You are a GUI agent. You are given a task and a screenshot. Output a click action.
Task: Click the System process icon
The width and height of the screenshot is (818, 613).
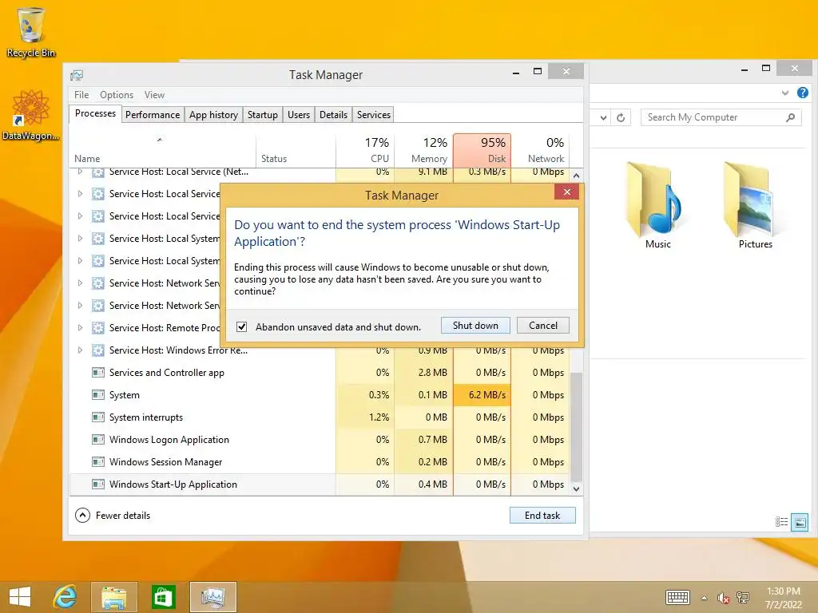pyautogui.click(x=97, y=394)
